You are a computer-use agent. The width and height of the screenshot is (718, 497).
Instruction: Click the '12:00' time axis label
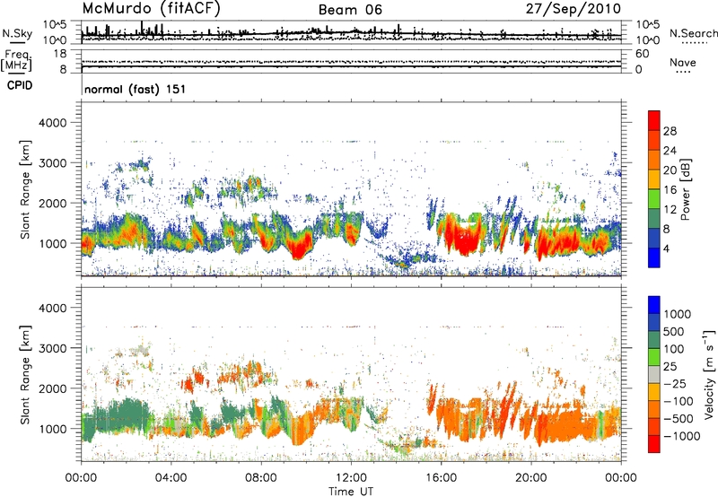coord(351,478)
